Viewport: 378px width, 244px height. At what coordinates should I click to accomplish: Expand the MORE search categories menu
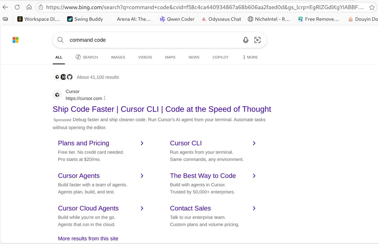[x=250, y=57]
